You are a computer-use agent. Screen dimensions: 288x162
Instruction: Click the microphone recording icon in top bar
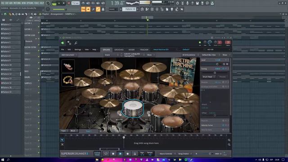[187, 3]
